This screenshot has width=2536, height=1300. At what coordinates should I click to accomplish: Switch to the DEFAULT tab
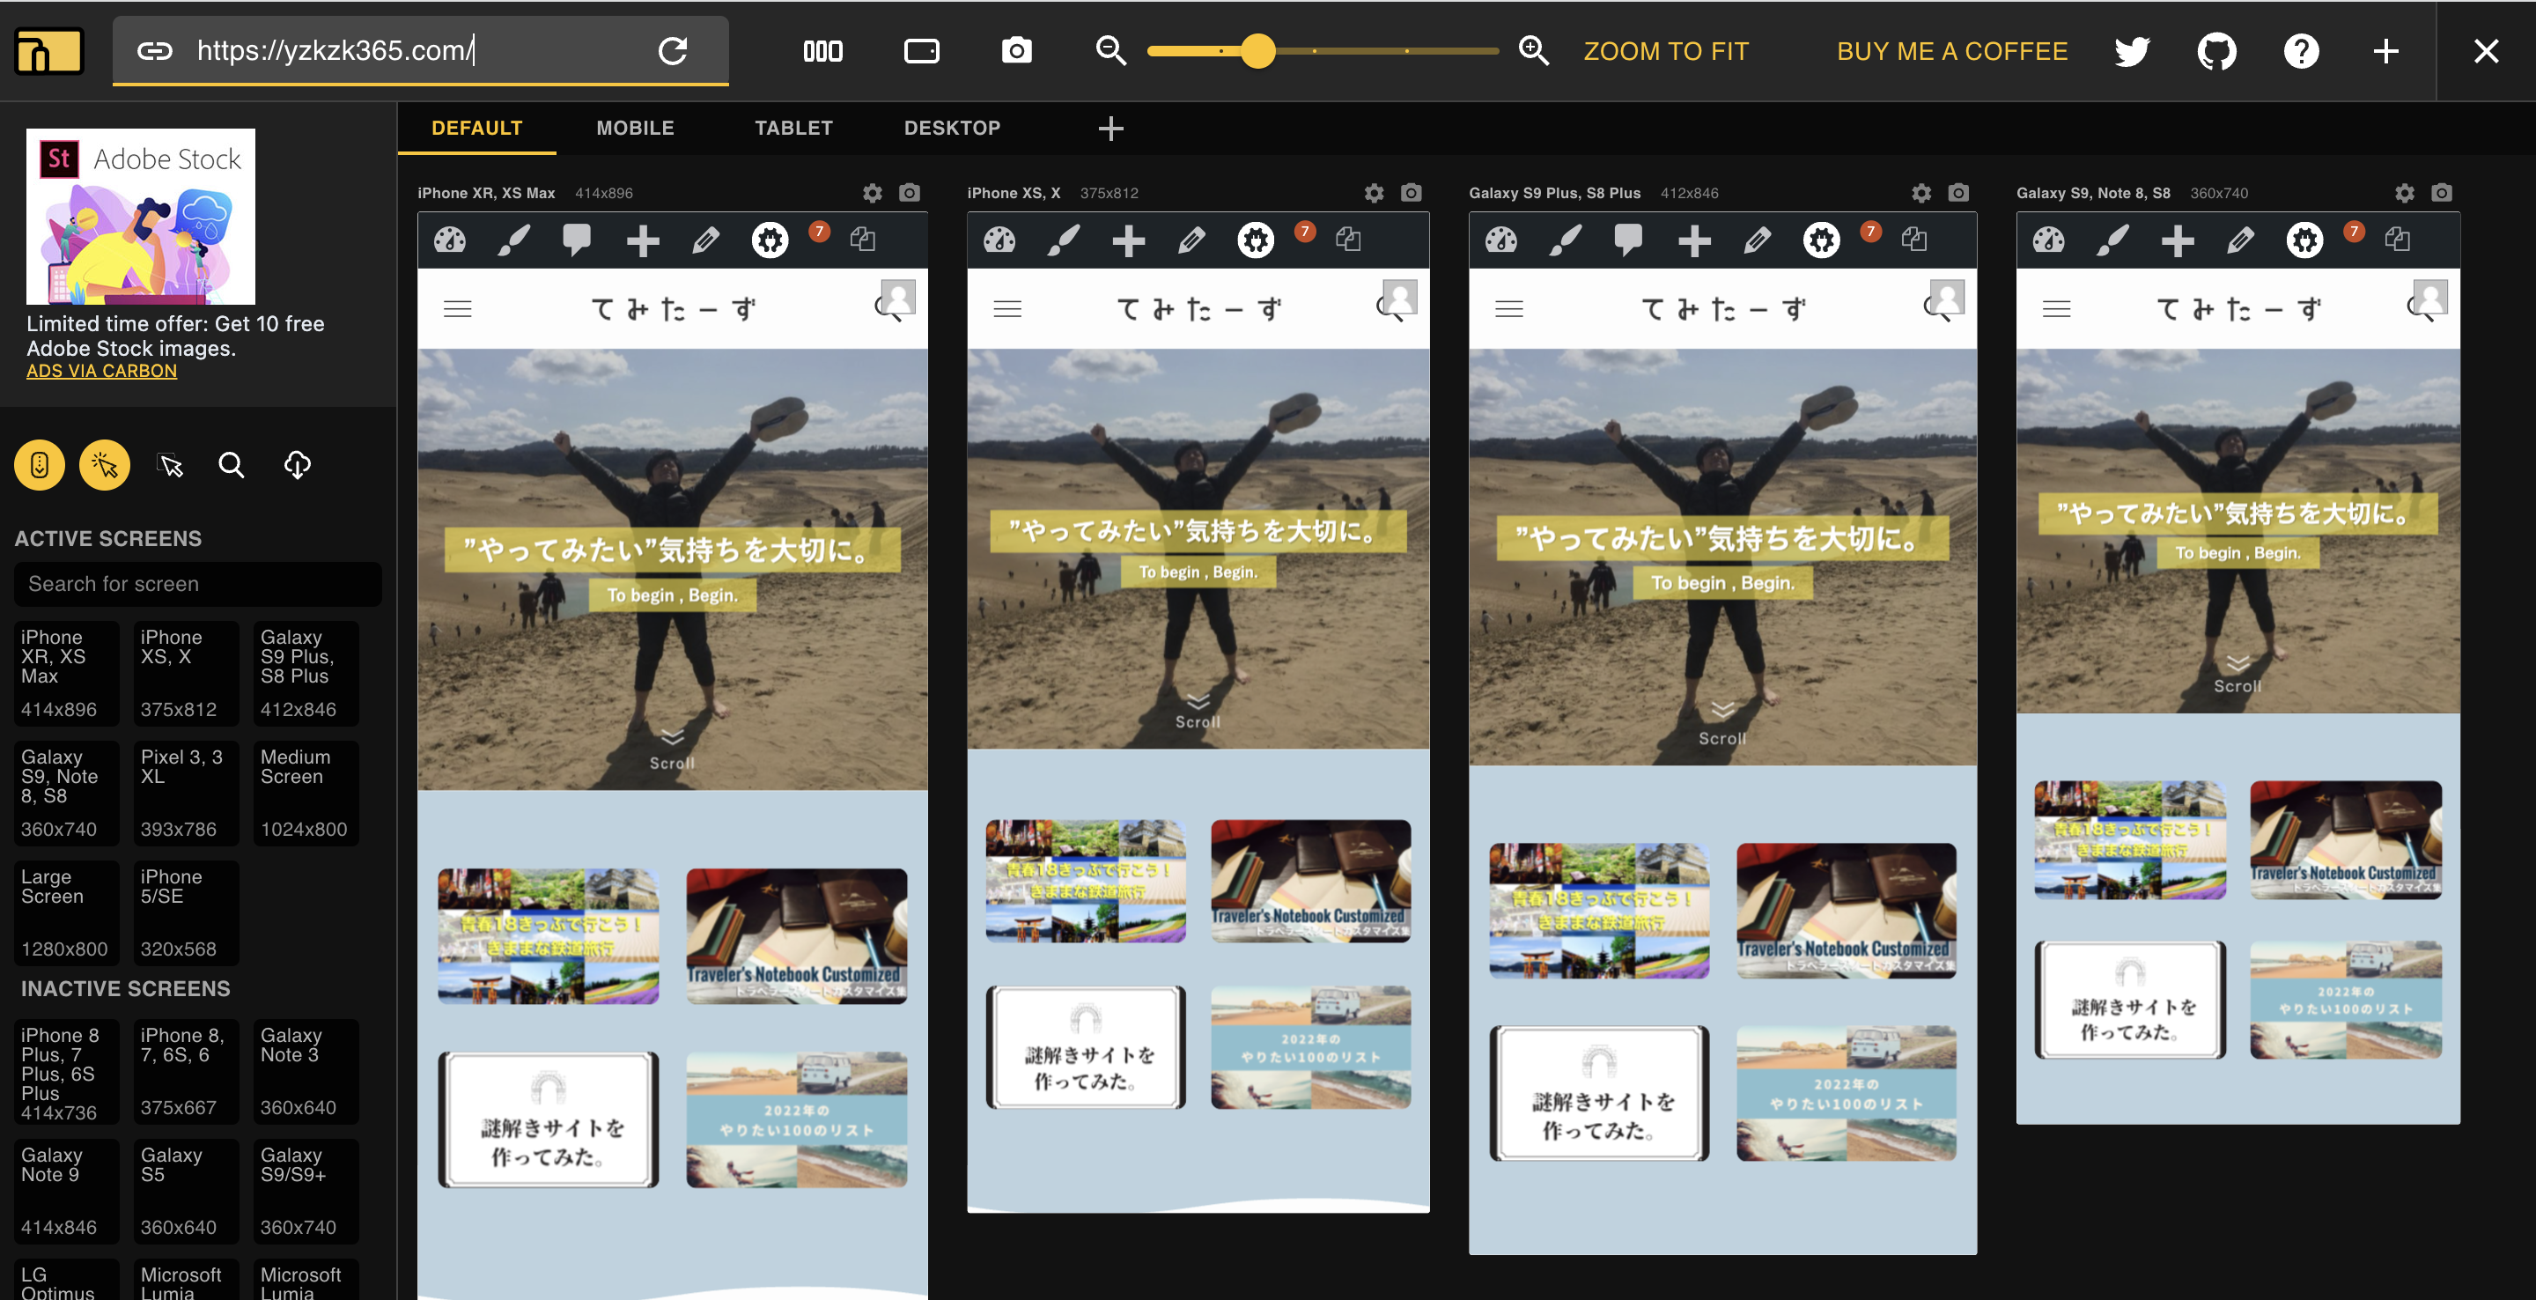tap(477, 128)
